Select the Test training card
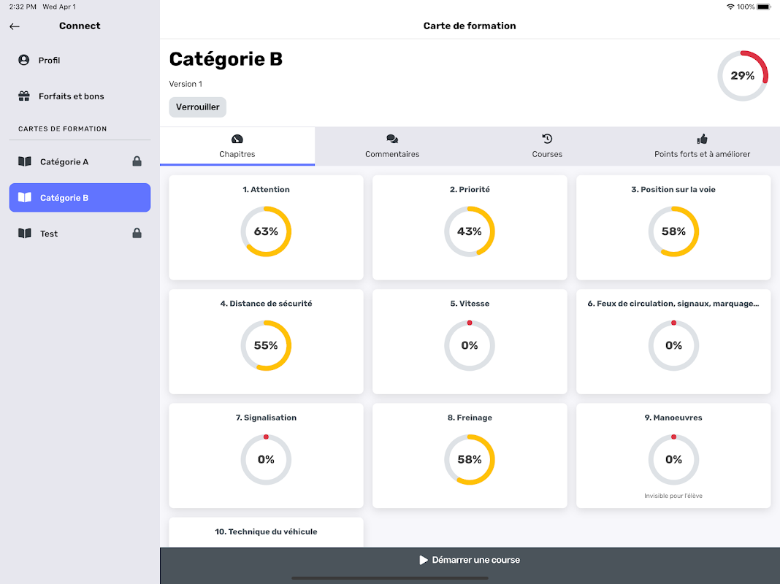This screenshot has width=780, height=584. (x=80, y=233)
